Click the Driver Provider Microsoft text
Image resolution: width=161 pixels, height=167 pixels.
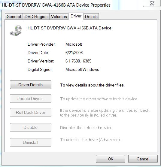74,44
